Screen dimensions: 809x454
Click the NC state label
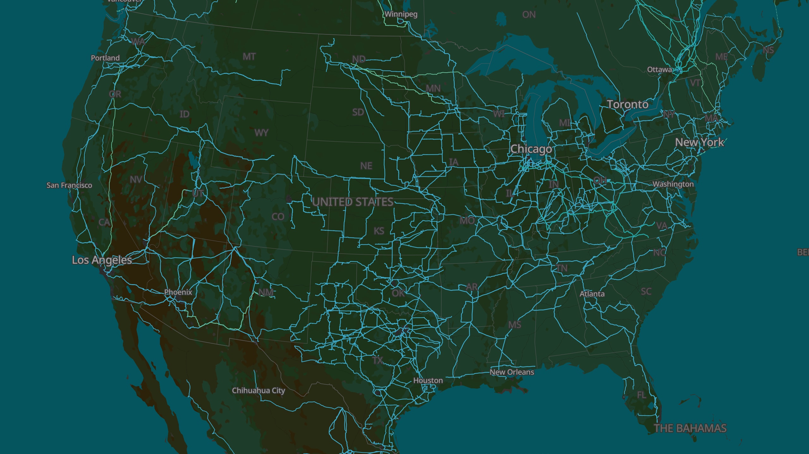click(660, 252)
